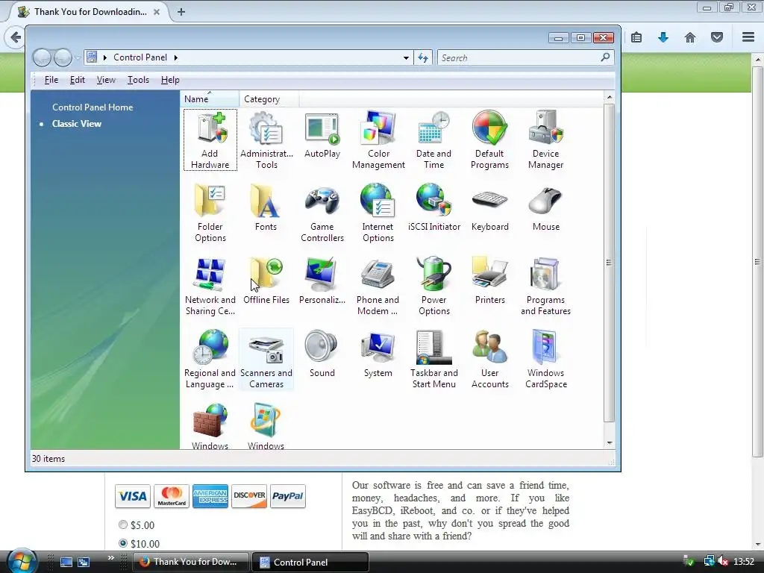This screenshot has width=764, height=573.
Task: Select the $10.00 donation radio button
Action: click(123, 543)
